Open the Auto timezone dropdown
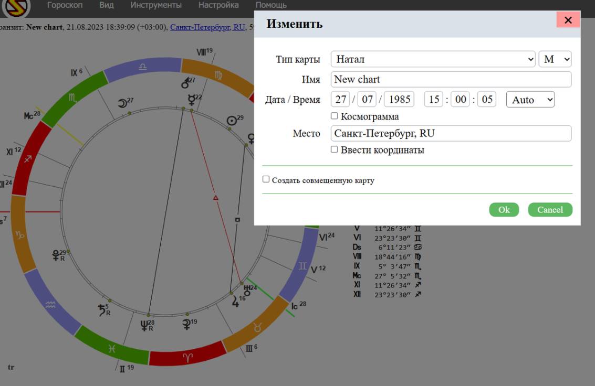595x386 pixels. point(530,99)
